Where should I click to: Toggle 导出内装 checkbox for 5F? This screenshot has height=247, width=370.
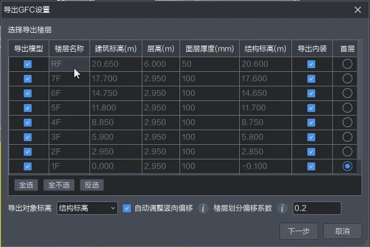311,108
